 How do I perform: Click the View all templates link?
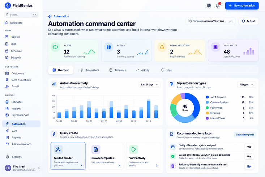(245, 135)
